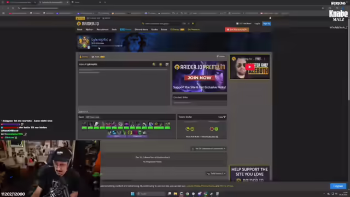Play the Master Chef Azeroth YouTube video
This screenshot has height=197, width=350.
[x=249, y=67]
